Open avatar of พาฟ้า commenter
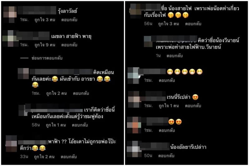Image resolution: width=249 pixels, height=166 pixels. point(11,144)
